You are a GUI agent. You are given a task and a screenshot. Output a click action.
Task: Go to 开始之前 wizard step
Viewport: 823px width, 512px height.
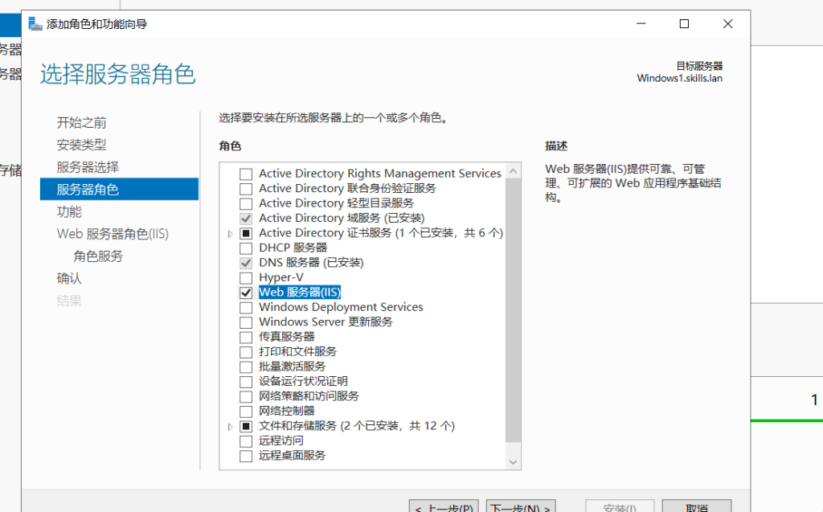coord(81,123)
